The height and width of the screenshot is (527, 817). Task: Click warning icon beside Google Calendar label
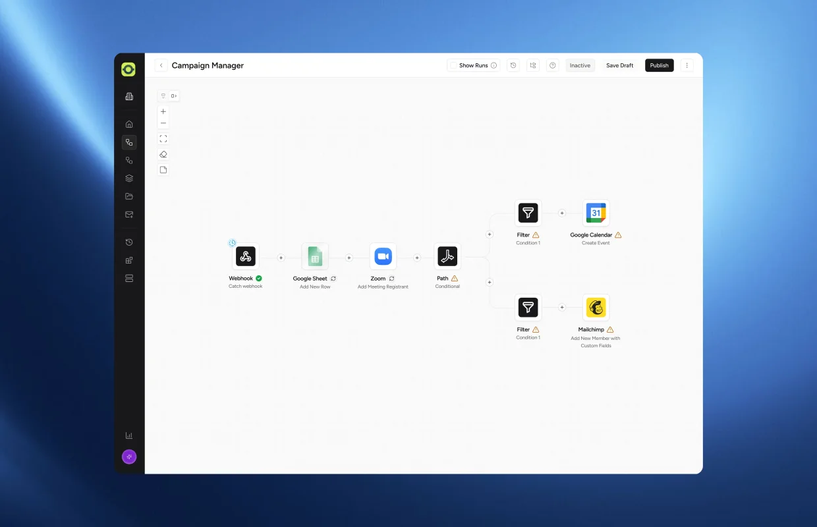(618, 235)
